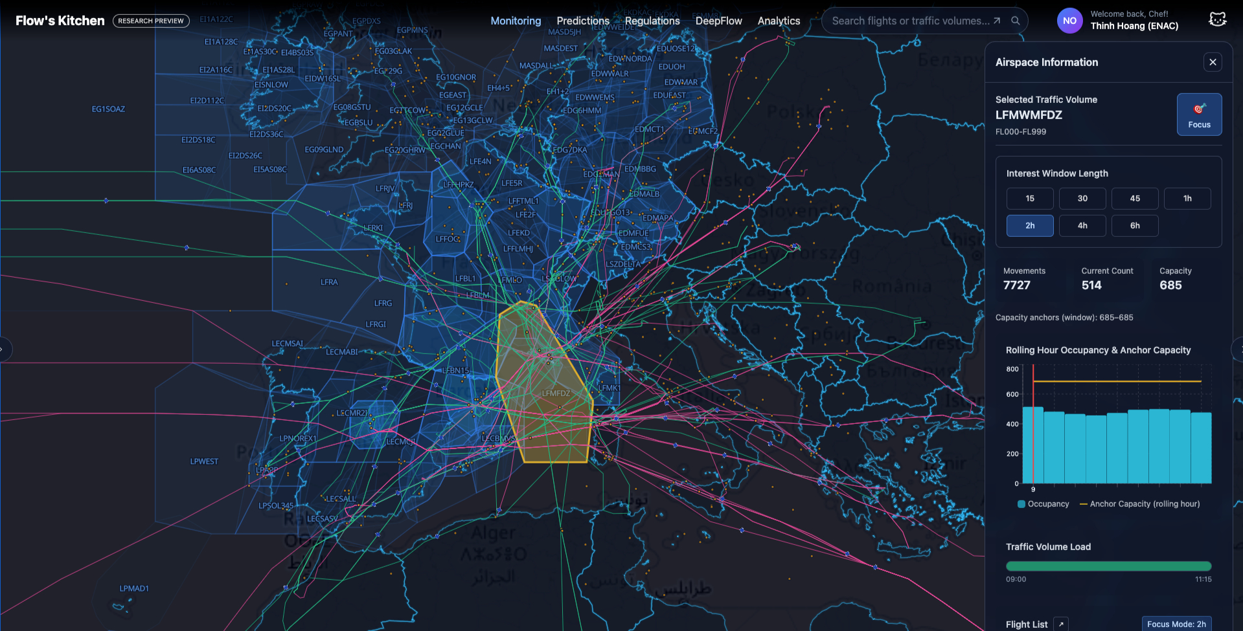Click the Current Count value 514

tap(1091, 285)
